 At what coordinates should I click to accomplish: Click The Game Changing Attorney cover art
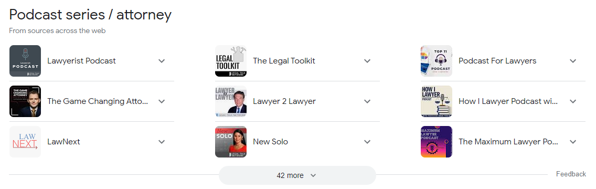point(25,101)
